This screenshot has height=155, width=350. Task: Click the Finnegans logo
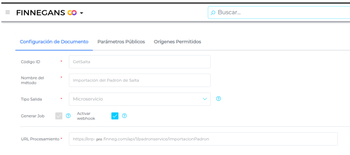point(46,13)
